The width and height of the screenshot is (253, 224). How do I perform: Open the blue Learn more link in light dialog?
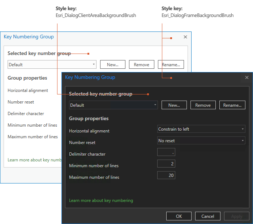pos(35,160)
